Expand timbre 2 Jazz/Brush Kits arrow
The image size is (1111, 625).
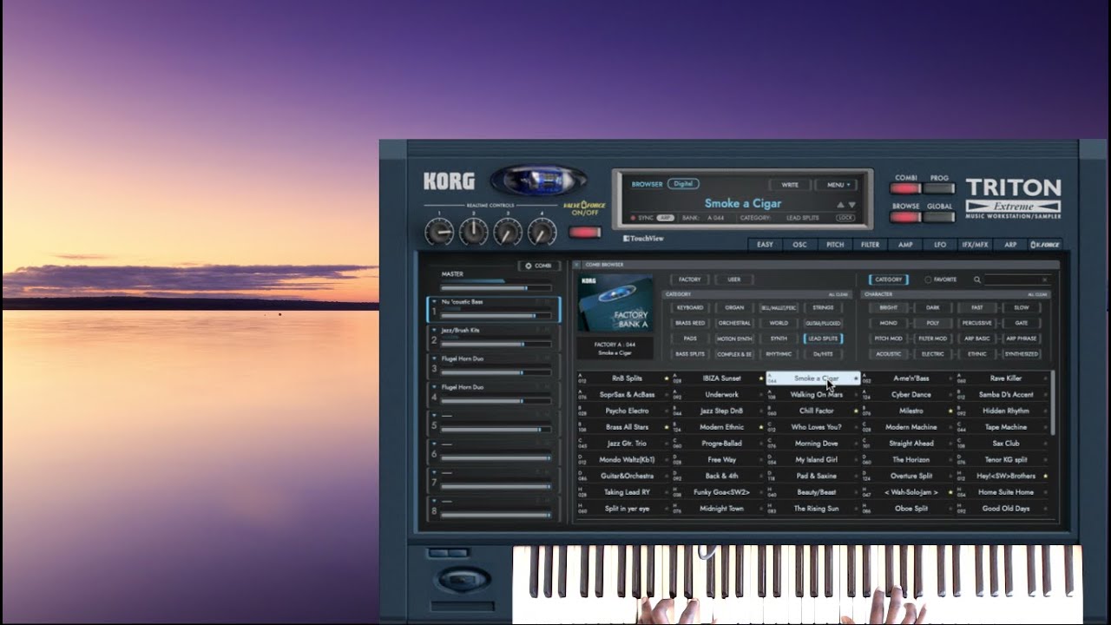[x=435, y=330]
